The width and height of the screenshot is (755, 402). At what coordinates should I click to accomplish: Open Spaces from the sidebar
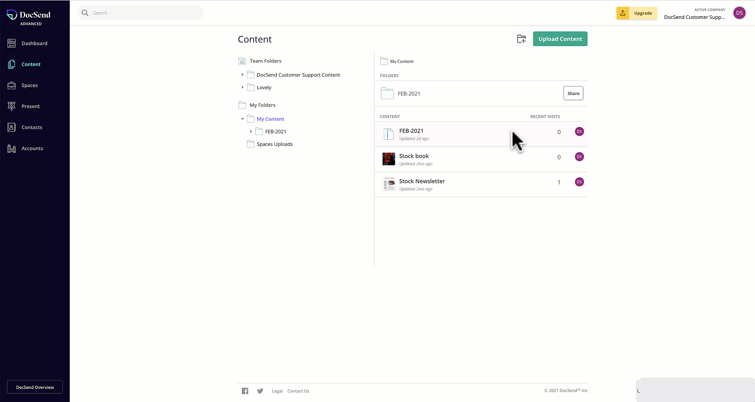click(x=29, y=85)
